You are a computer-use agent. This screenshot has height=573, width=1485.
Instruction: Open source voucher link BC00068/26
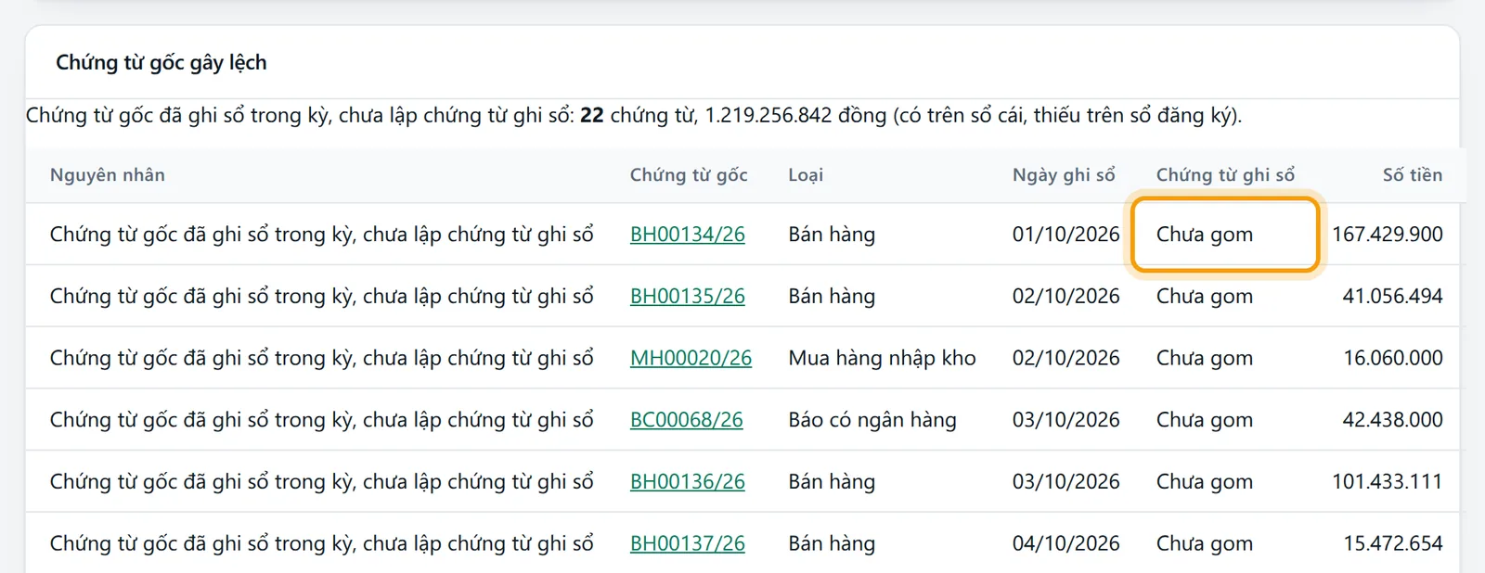686,420
